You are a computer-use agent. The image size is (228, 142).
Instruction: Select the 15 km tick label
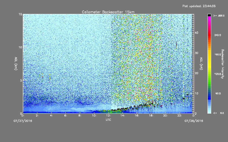pyautogui.click(x=20, y=14)
